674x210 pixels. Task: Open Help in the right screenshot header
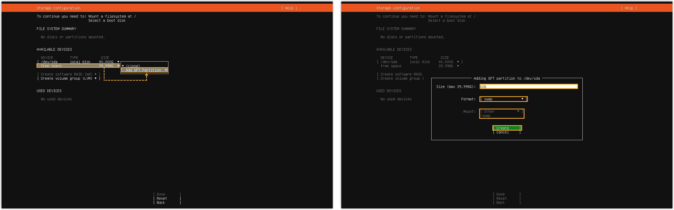click(x=629, y=8)
